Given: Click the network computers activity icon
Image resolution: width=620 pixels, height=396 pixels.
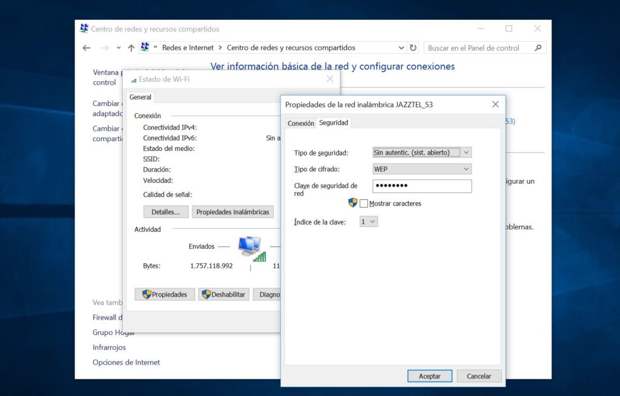Looking at the screenshot, I should 252,248.
